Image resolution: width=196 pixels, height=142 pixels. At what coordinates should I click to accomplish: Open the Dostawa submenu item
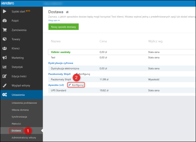(x=16, y=130)
